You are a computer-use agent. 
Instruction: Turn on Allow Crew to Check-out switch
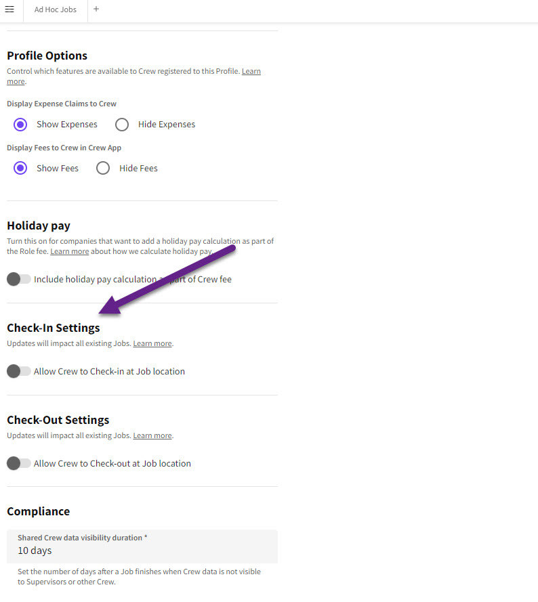19,463
